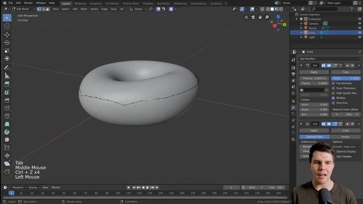Screen dimensions: 363x204
Task: Switch to vertex select mode
Action: click(x=39, y=9)
